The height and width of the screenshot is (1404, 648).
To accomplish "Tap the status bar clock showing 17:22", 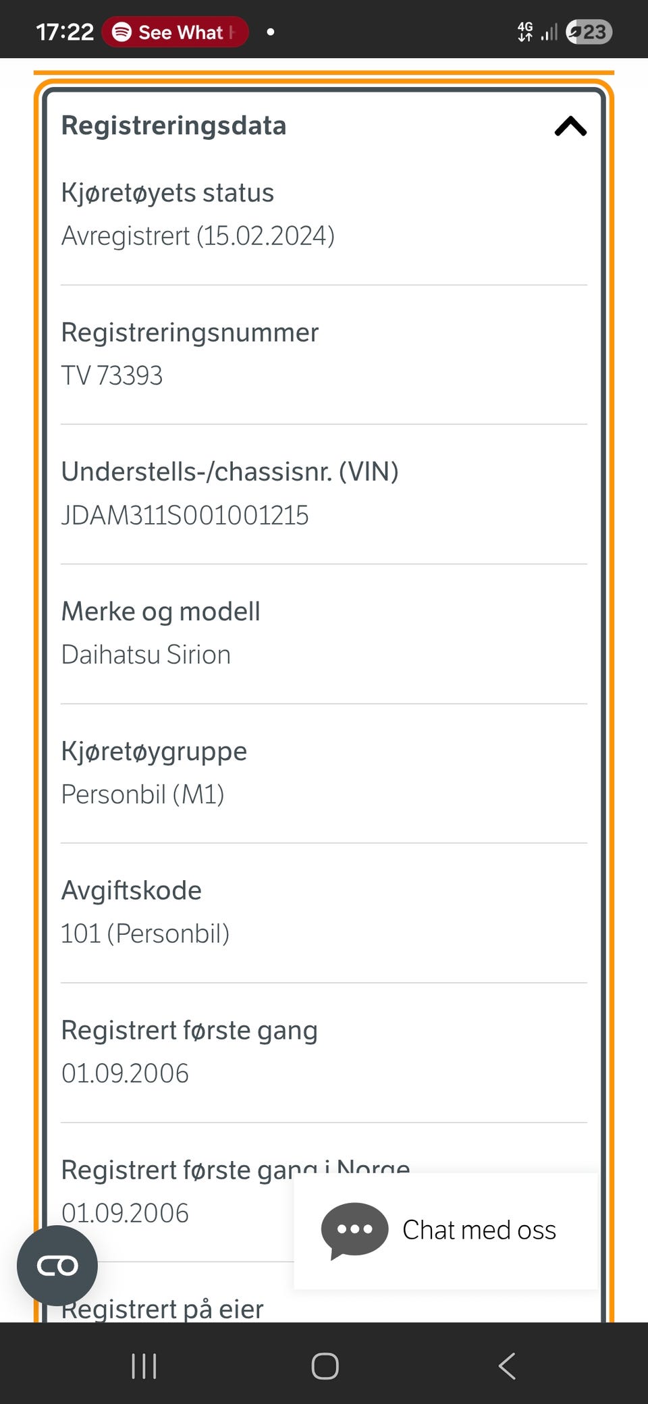I will click(x=65, y=32).
